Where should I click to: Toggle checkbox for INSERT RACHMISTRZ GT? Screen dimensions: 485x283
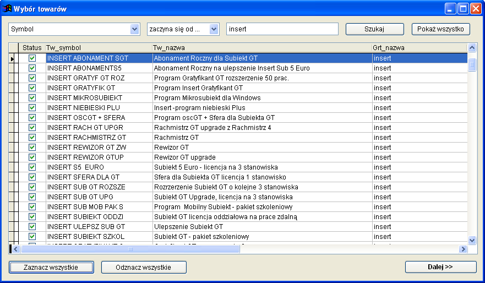tap(32, 137)
